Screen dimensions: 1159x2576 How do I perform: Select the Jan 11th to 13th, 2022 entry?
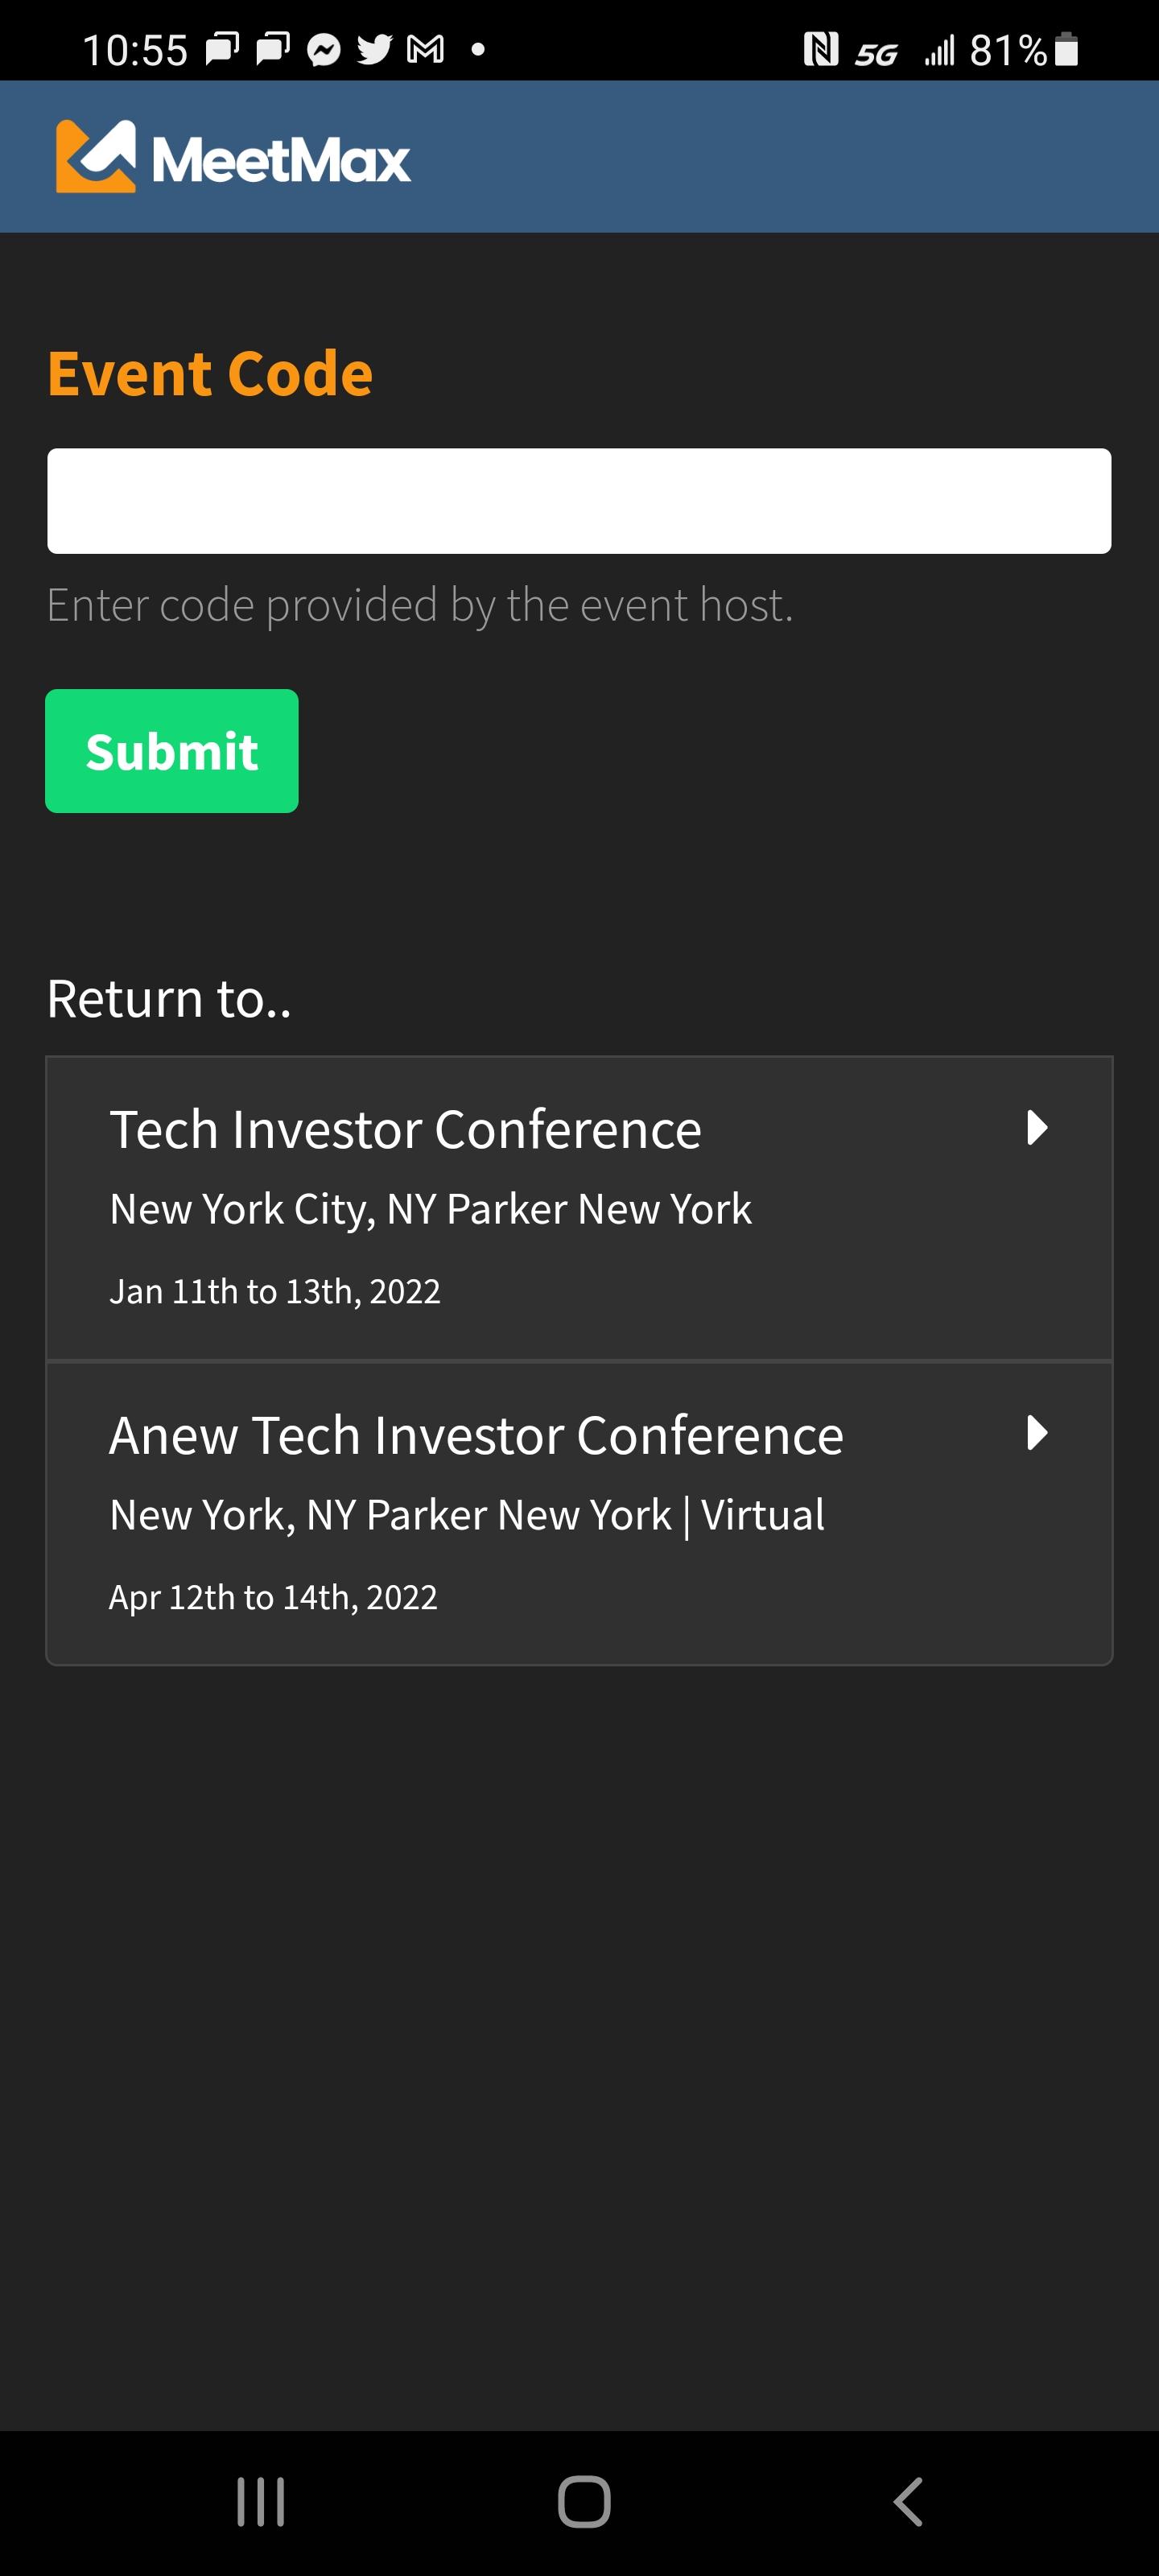point(275,1292)
